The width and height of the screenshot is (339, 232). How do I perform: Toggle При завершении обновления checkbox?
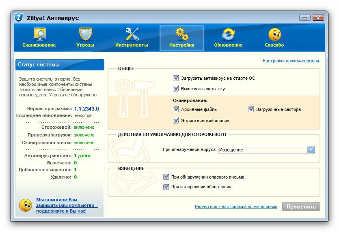coord(166,187)
